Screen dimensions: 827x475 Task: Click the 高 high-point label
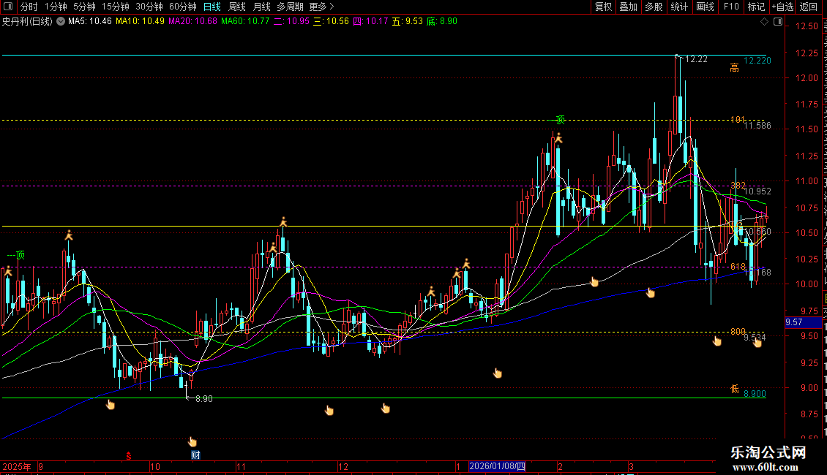tap(734, 68)
